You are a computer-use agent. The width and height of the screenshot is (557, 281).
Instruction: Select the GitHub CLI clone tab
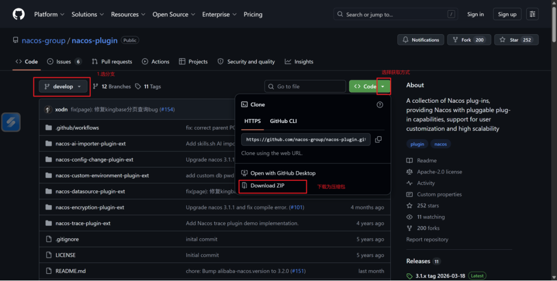(283, 121)
